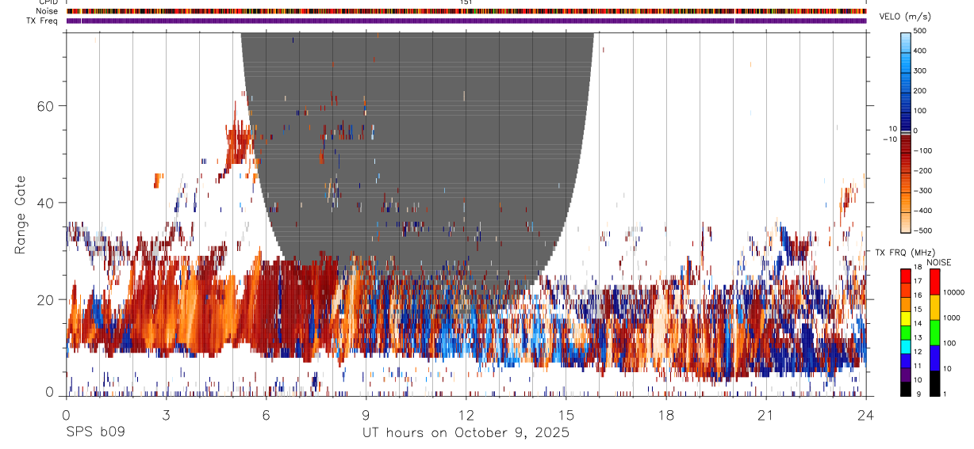Image resolution: width=974 pixels, height=449 pixels.
Task: Click the 15 tick of the TX FRQ scale
Action: (919, 310)
